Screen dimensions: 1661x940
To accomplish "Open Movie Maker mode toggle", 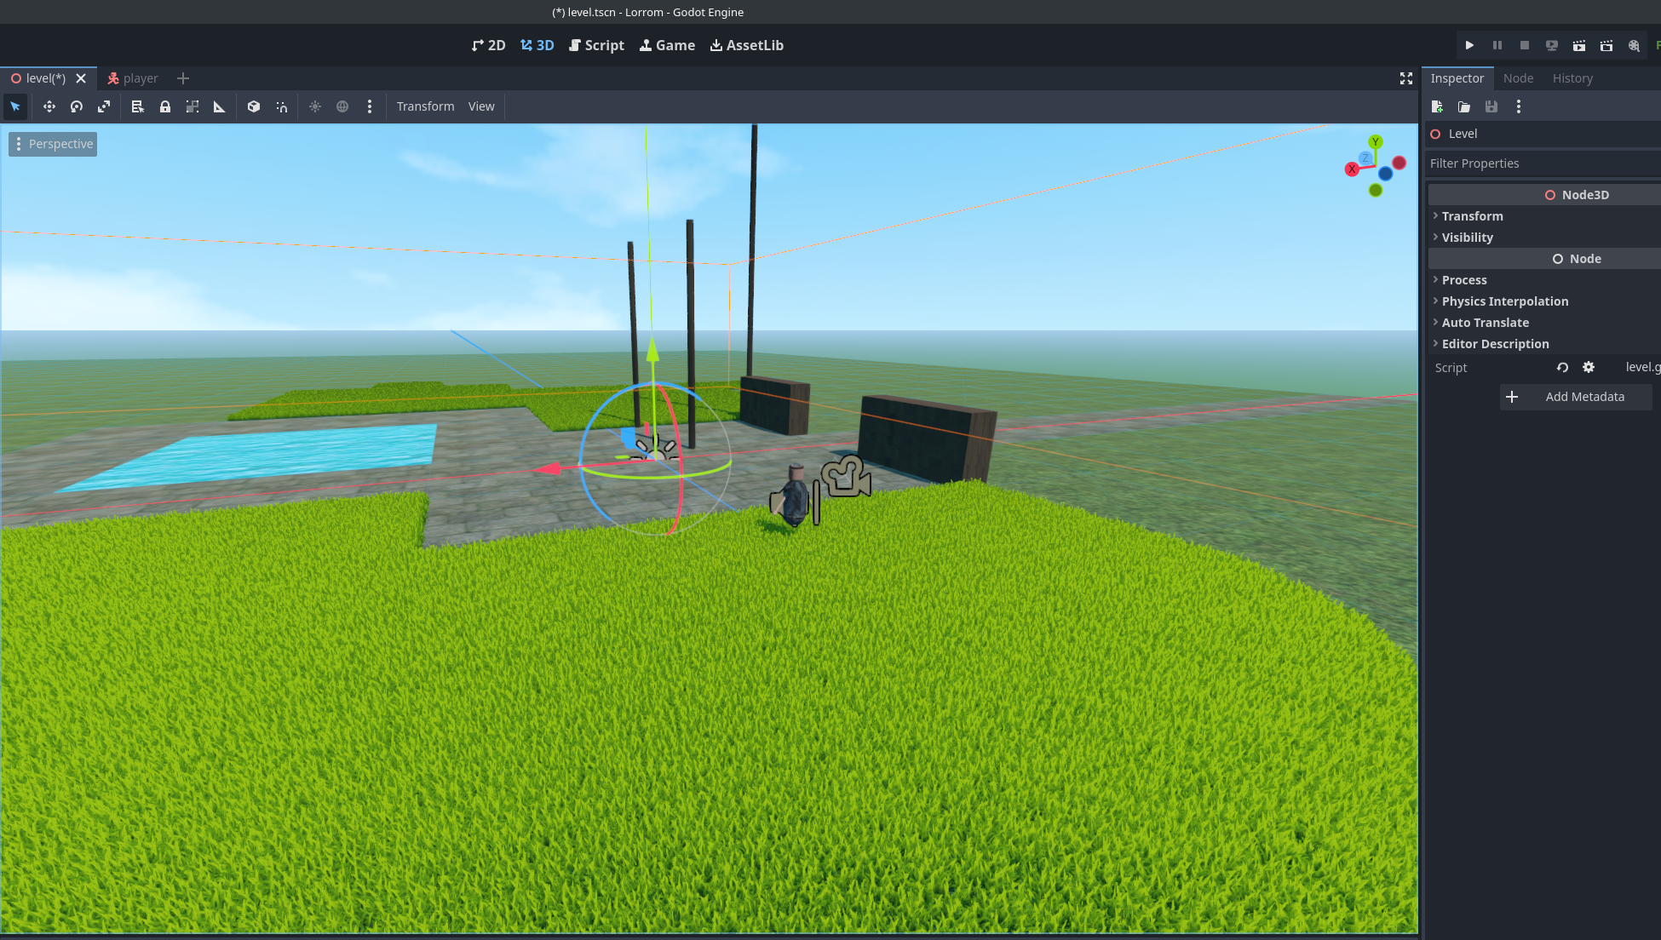I will (x=1634, y=45).
